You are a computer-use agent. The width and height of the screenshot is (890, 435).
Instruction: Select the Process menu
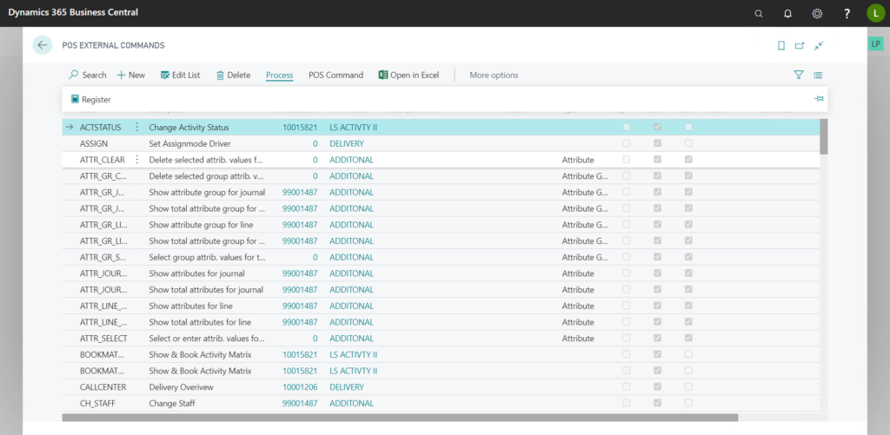pyautogui.click(x=279, y=75)
